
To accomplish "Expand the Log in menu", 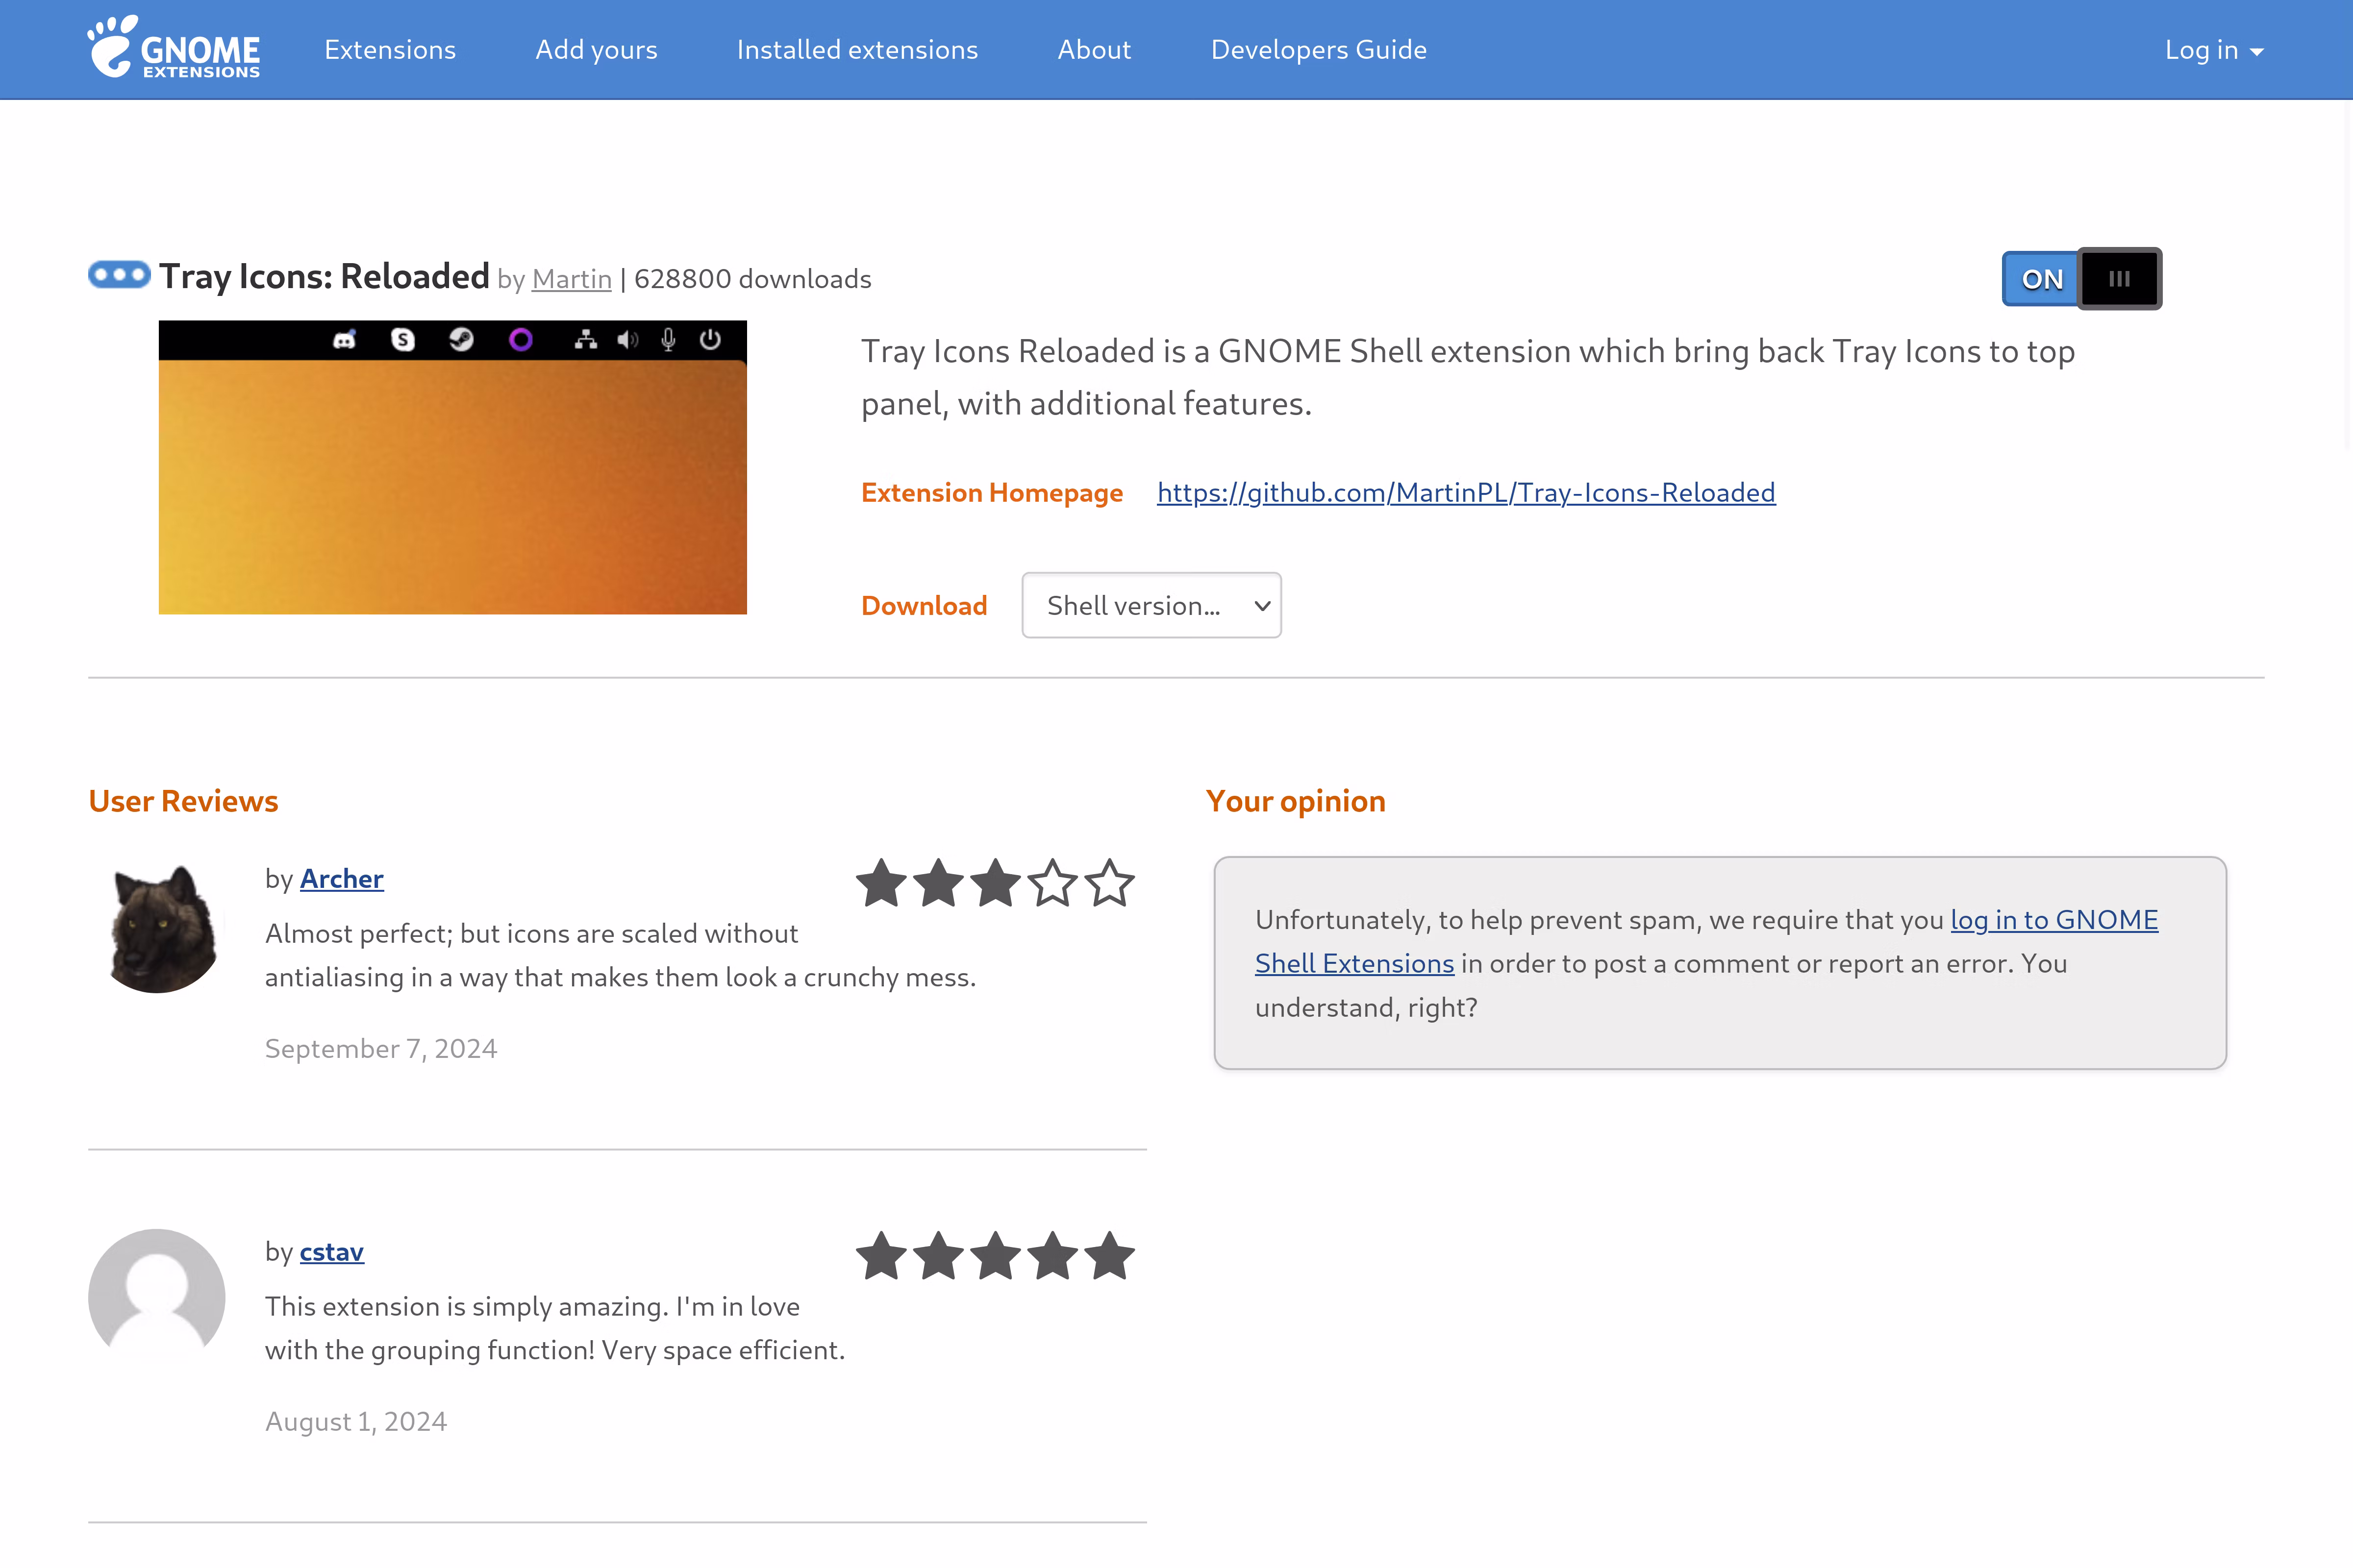I will pos(2213,50).
